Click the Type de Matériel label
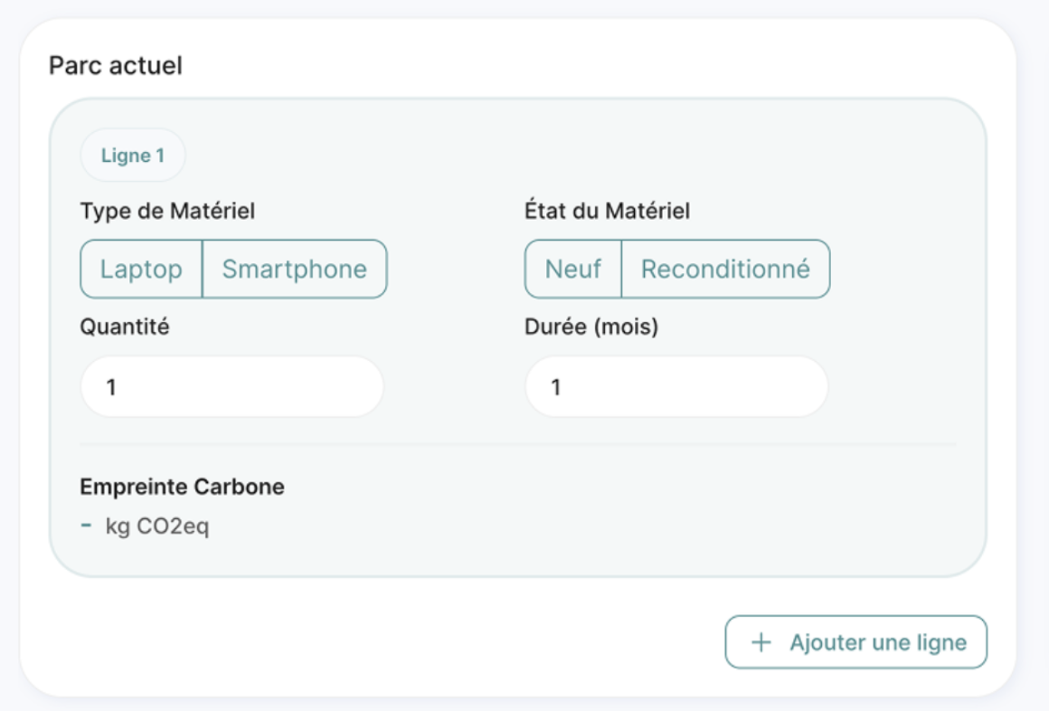The height and width of the screenshot is (711, 1049). (x=167, y=212)
